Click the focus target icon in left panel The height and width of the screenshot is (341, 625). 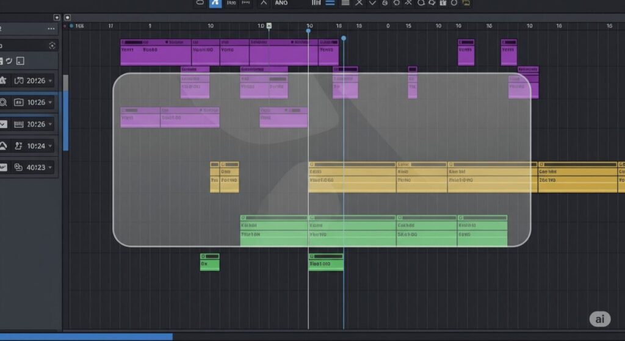tap(52, 45)
